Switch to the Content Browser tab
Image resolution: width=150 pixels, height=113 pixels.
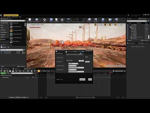(5, 69)
